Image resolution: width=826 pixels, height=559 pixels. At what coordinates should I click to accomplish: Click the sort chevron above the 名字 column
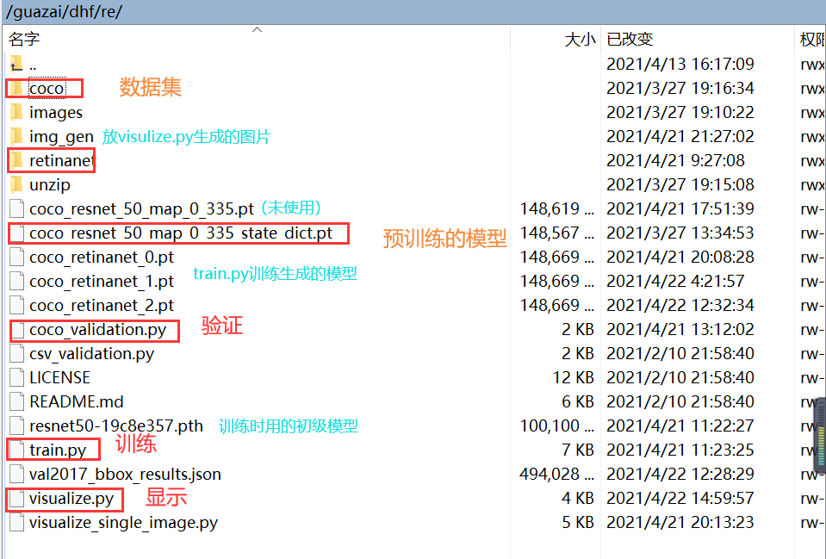[x=257, y=28]
